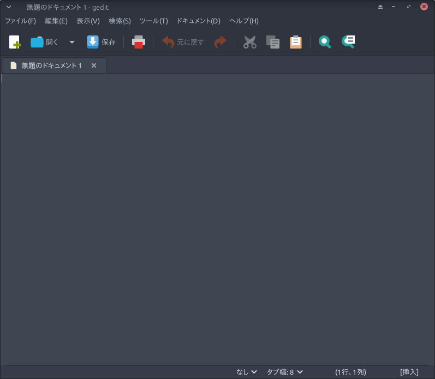
Task: Redo the last action arrow icon
Action: click(221, 42)
